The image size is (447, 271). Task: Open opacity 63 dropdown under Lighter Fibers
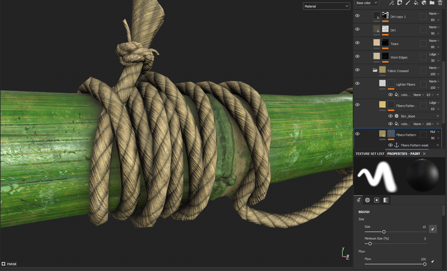point(430,95)
